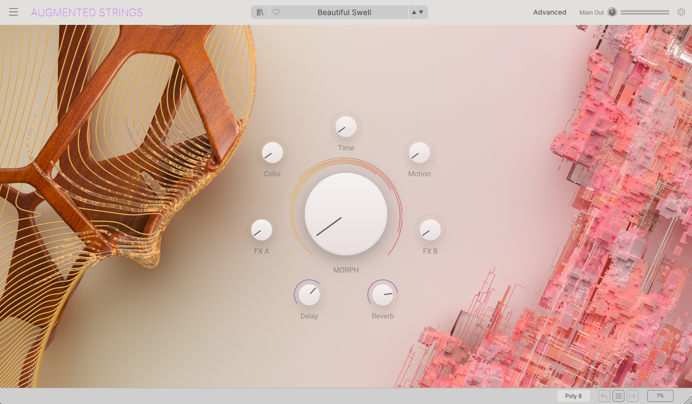This screenshot has width=692, height=404.
Task: Open the settings gear panel
Action: pyautogui.click(x=681, y=12)
